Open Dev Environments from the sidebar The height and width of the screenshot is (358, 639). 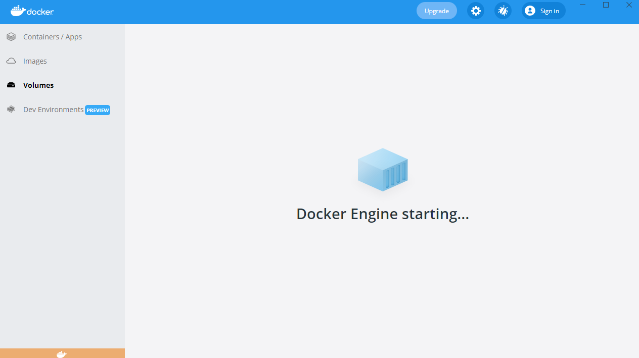53,109
